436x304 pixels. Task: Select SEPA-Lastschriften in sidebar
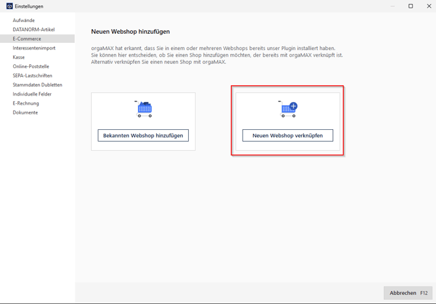click(x=32, y=75)
